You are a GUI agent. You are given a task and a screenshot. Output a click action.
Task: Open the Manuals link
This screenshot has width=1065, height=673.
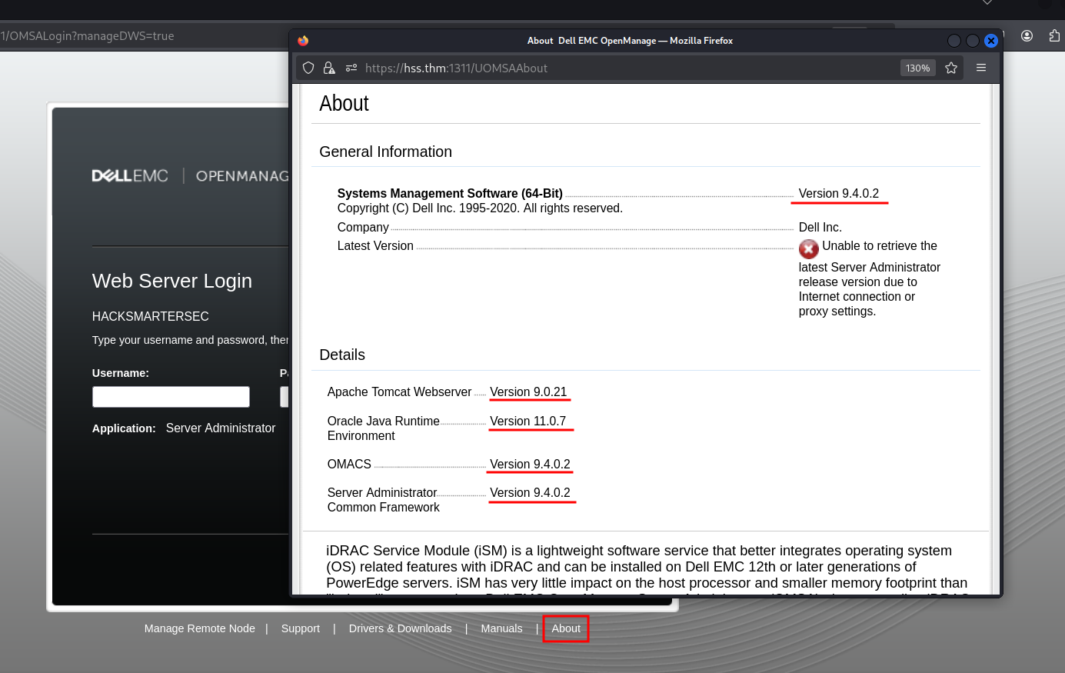(x=501, y=628)
